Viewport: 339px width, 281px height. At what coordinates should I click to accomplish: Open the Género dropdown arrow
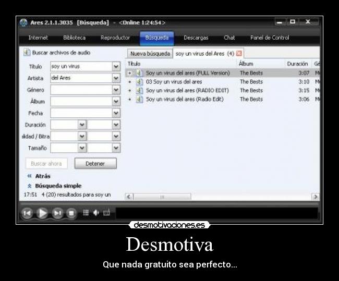pos(116,90)
